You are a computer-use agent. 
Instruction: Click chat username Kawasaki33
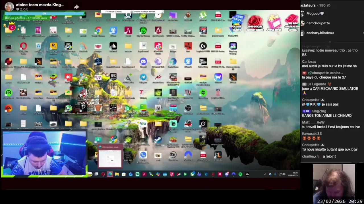[x=312, y=134]
